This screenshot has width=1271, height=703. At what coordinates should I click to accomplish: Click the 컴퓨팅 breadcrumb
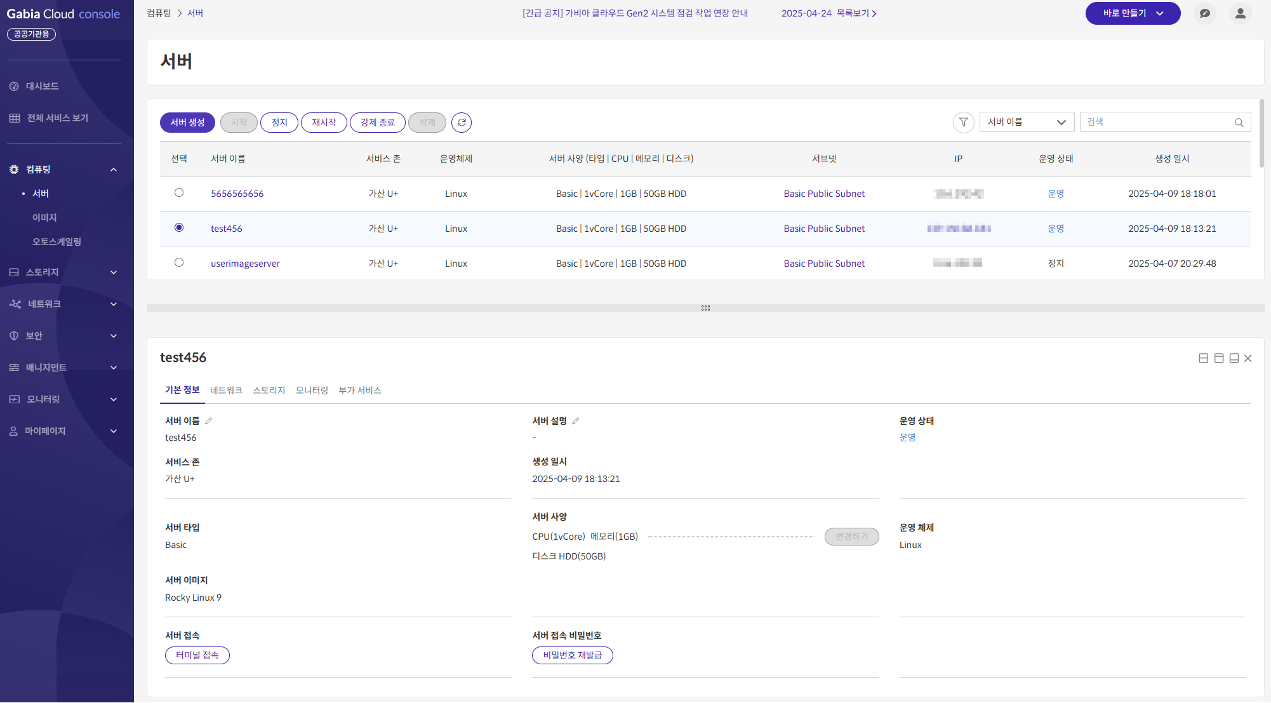159,13
